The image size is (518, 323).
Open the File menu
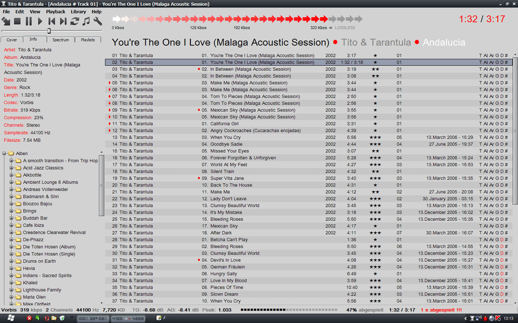click(6, 12)
